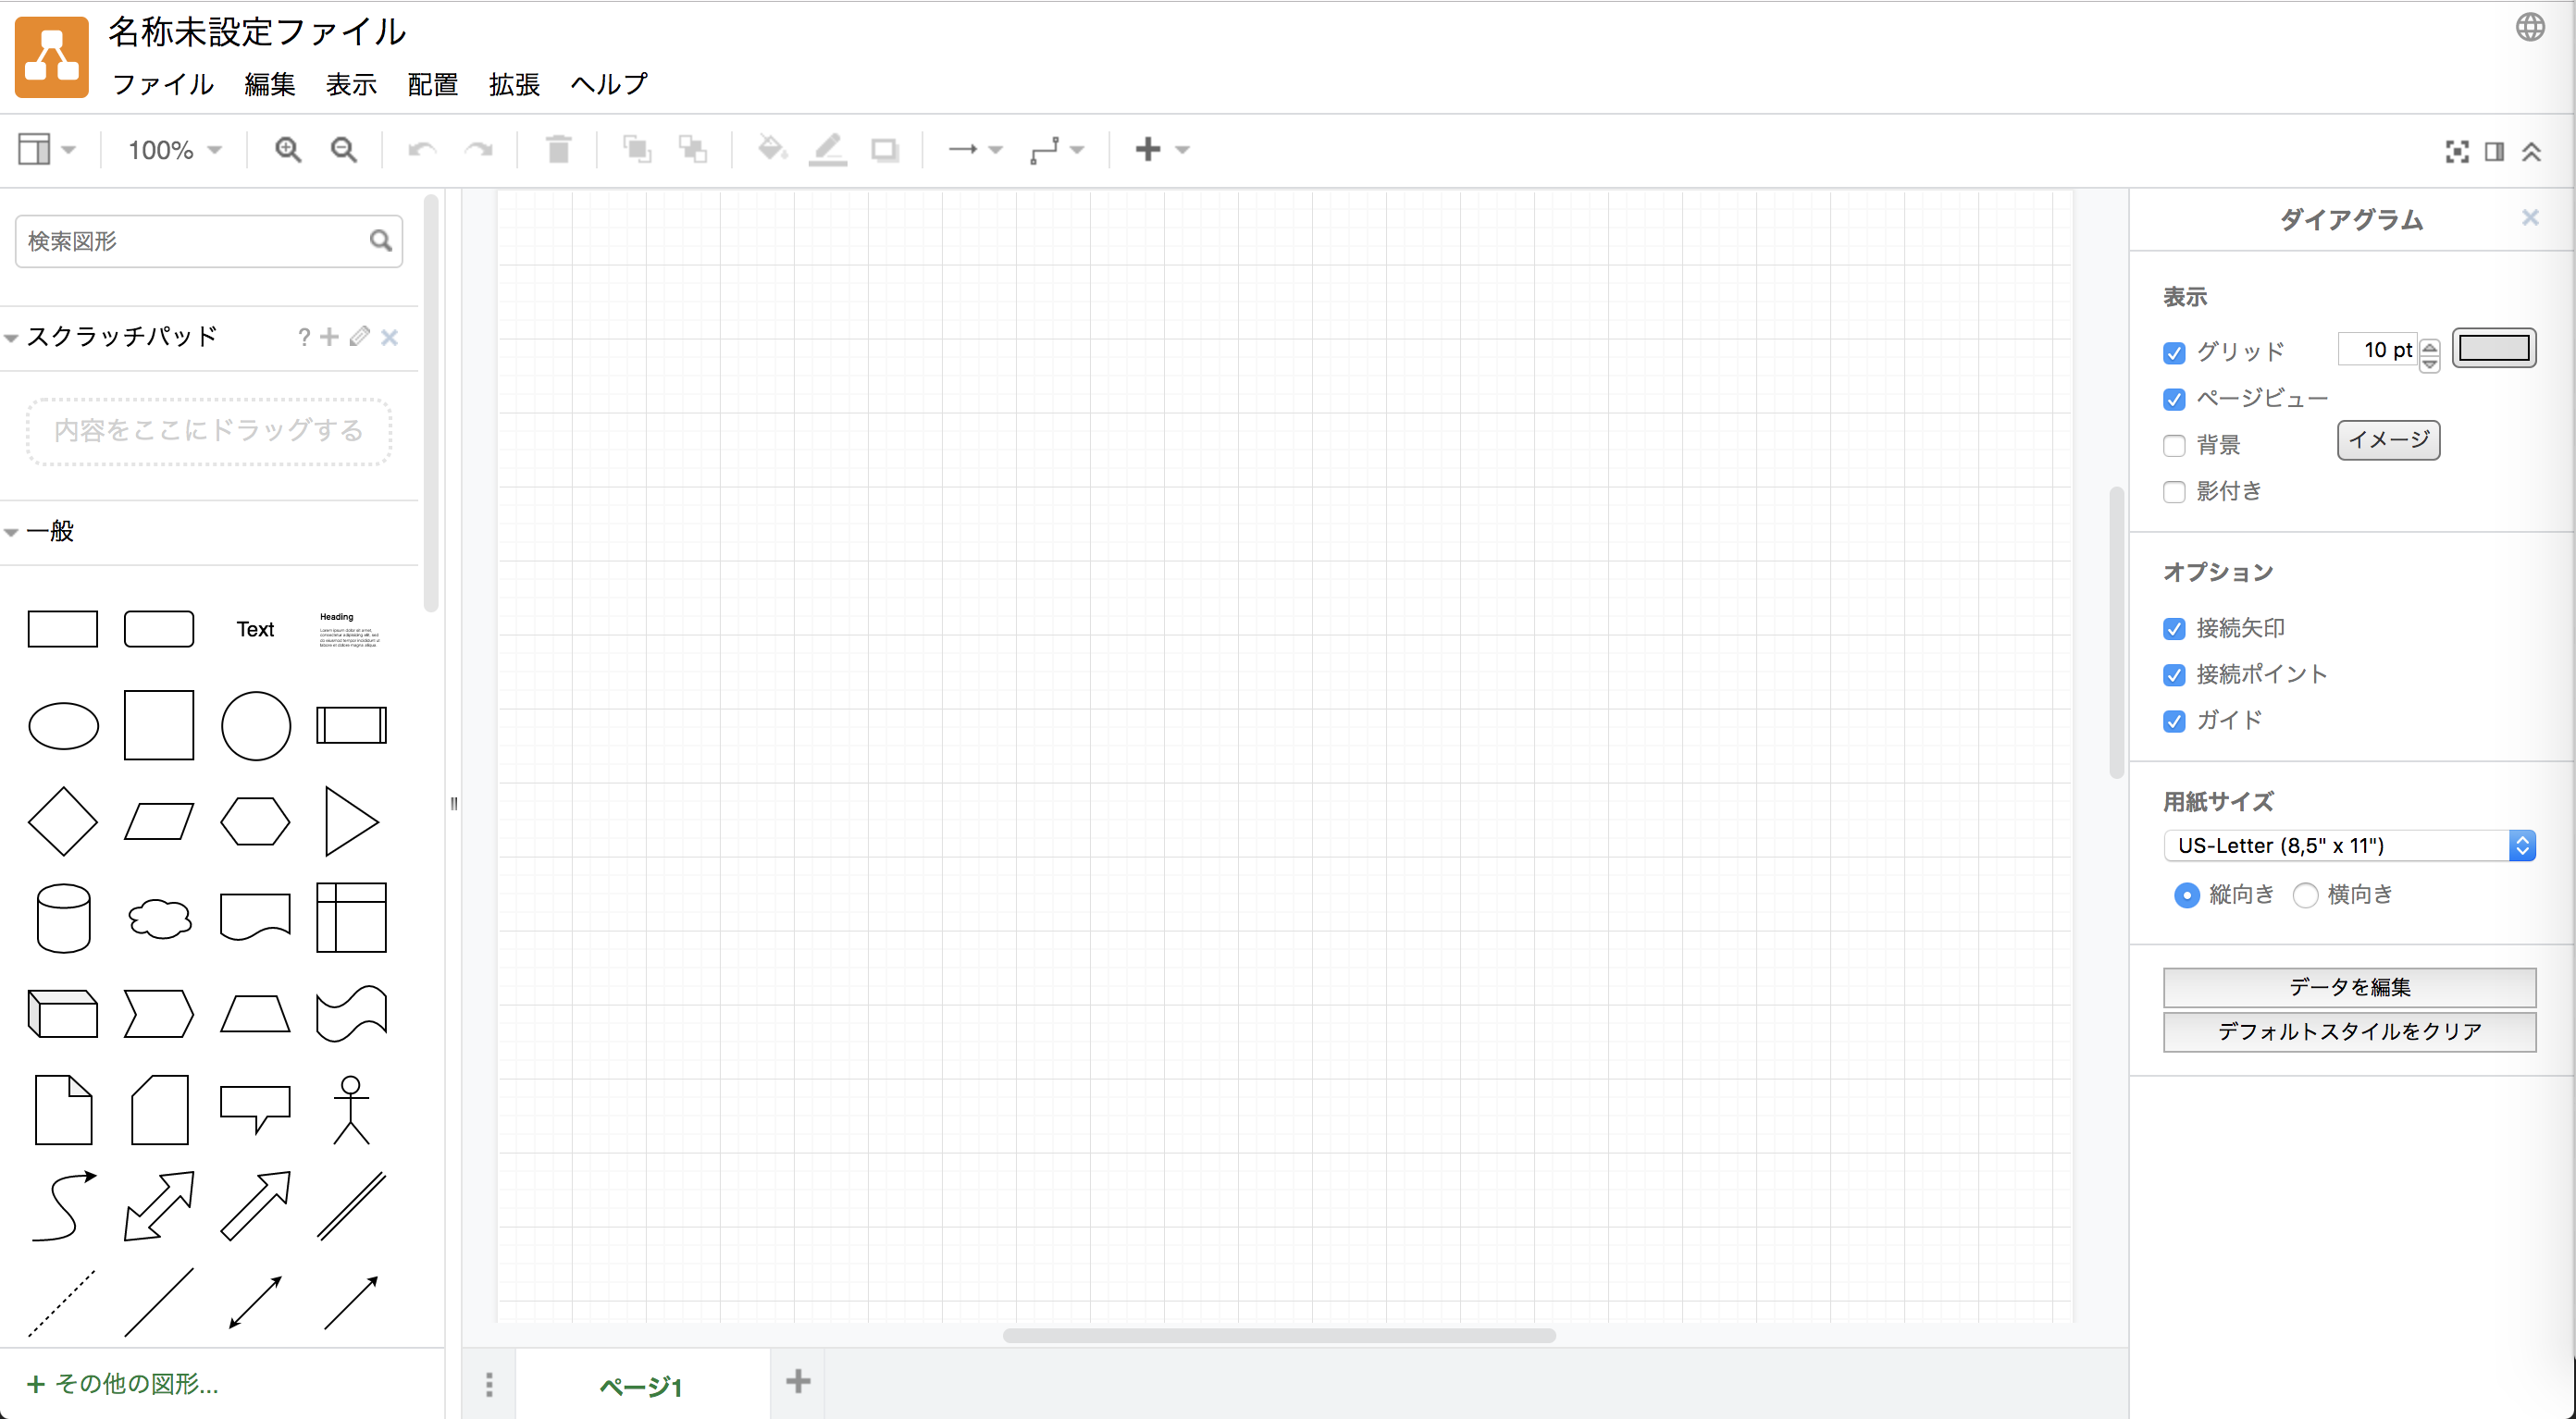2576x1419 pixels.
Task: Open the waypoints connector style dropdown
Action: click(1057, 150)
